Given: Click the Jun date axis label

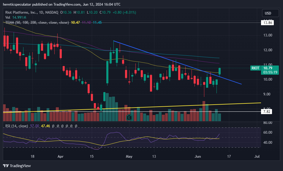Looking at the screenshot, I should (x=198, y=156).
